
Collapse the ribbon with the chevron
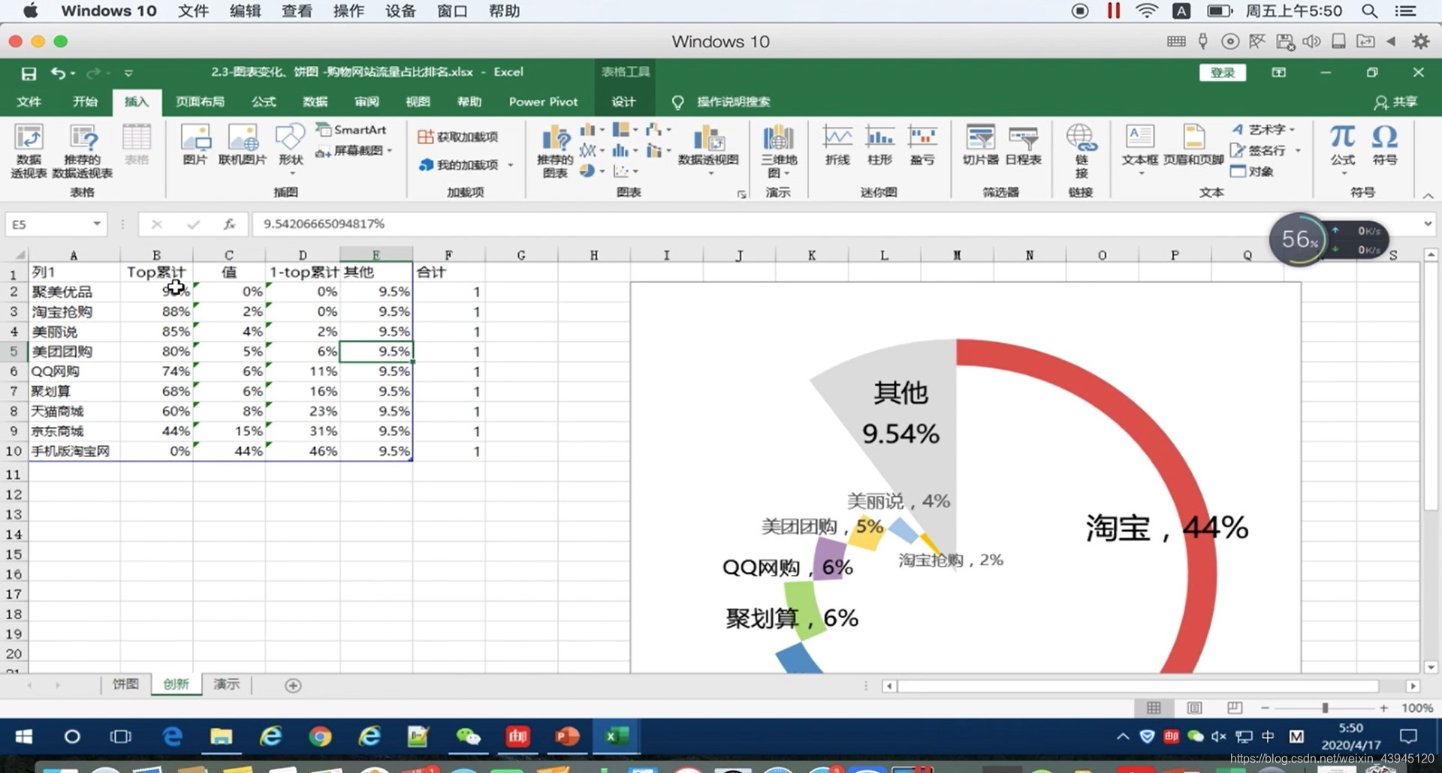[1428, 195]
